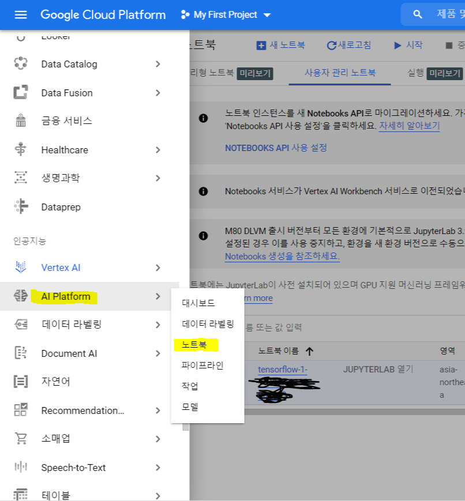Click the Data Fusion icon
The image size is (465, 501).
pos(21,92)
